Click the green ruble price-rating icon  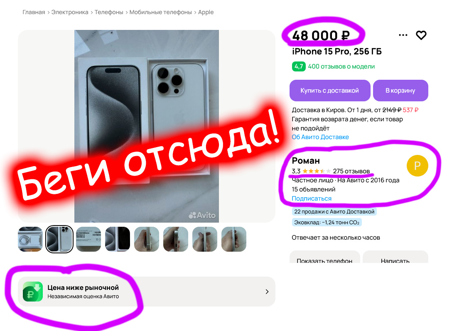tap(33, 292)
